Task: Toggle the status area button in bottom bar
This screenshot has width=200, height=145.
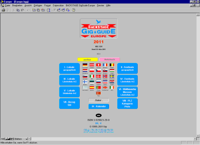Action: click(x=13, y=138)
